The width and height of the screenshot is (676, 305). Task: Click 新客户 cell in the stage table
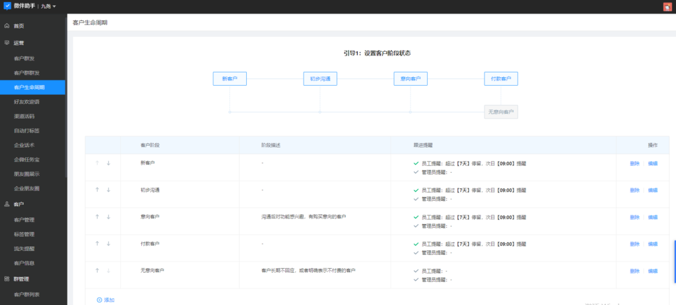tap(147, 163)
